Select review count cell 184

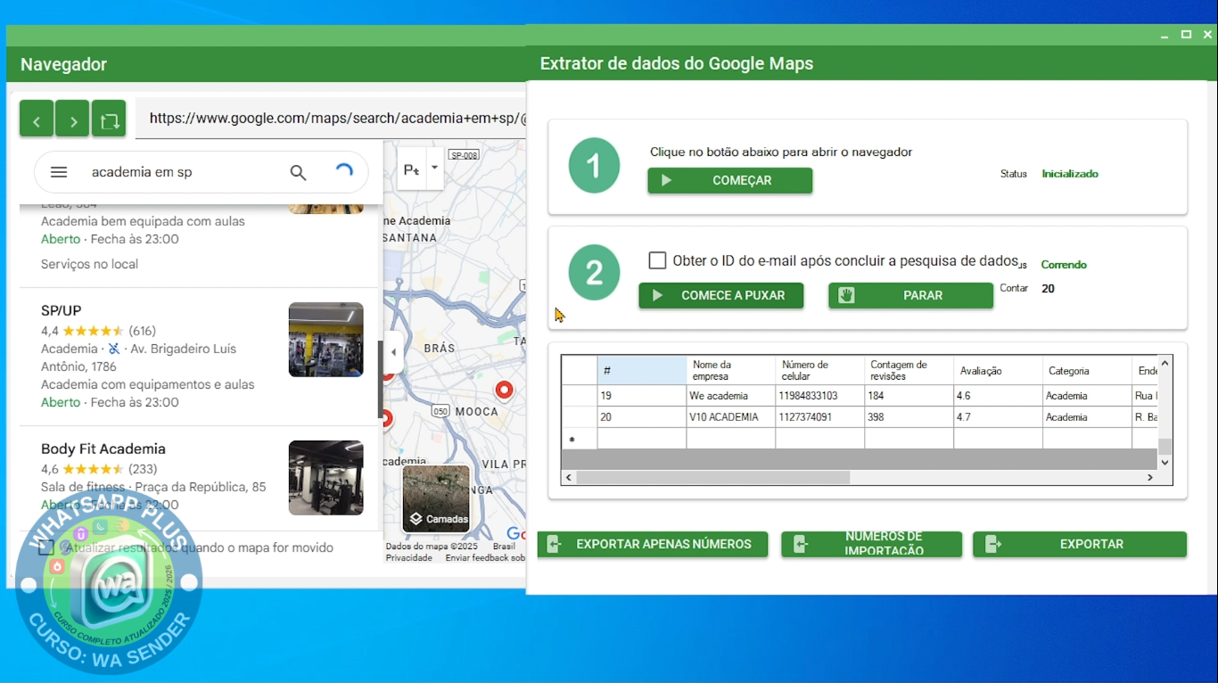[x=909, y=395]
